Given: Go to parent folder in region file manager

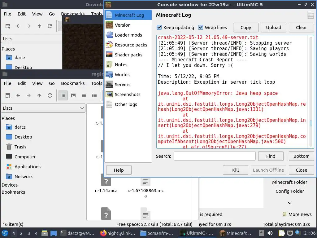Looking at the screenshot, I should [x=39, y=95].
